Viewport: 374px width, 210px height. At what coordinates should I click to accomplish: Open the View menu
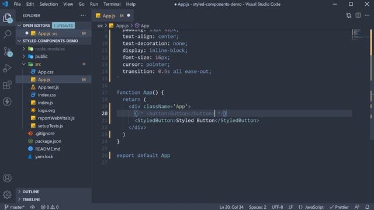pos(68,4)
